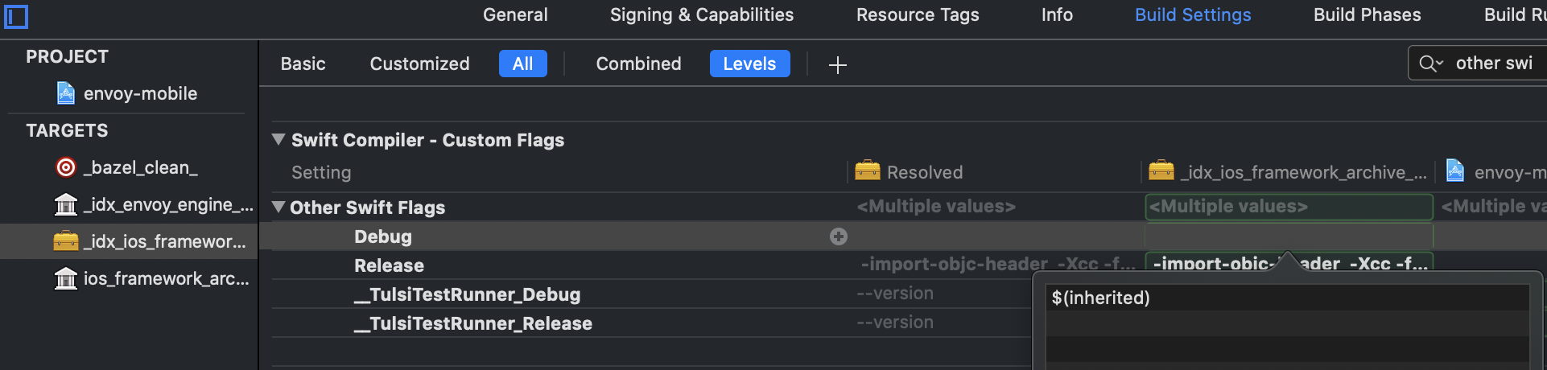Click the $(inherited) popover text field
Screen dimensions: 1547x370
point(1286,298)
